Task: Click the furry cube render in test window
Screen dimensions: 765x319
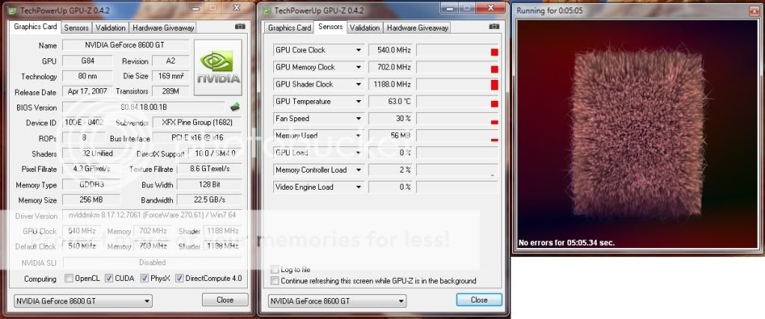Action: pos(637,134)
